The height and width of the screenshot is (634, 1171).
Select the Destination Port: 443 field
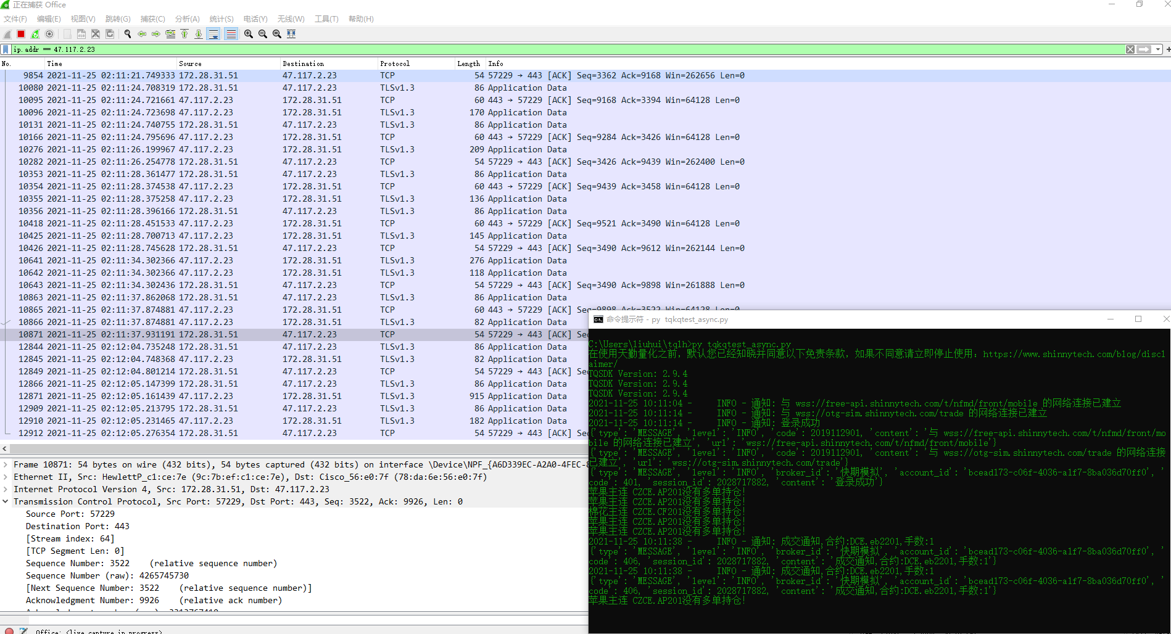(x=78, y=527)
